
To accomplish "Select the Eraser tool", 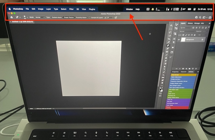I will pyautogui.click(x=166, y=61).
